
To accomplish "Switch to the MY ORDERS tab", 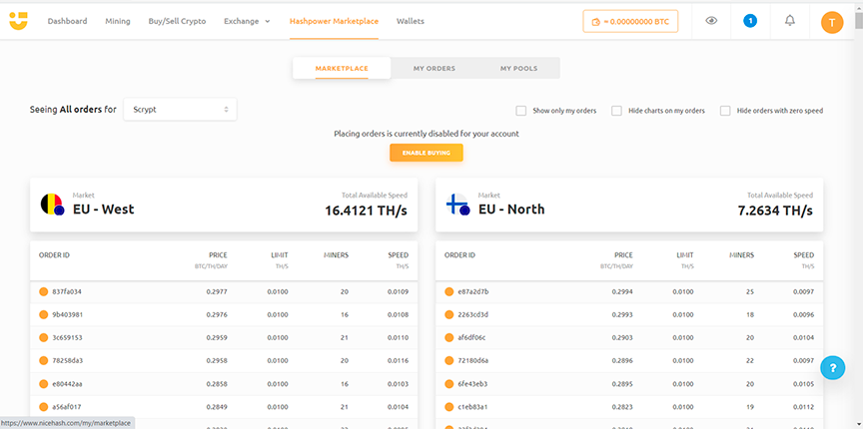I will click(x=434, y=68).
